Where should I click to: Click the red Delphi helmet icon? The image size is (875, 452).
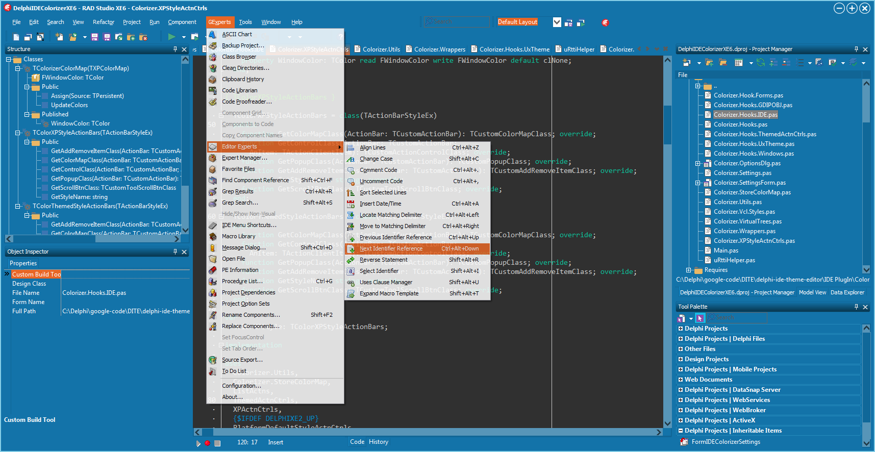click(605, 22)
